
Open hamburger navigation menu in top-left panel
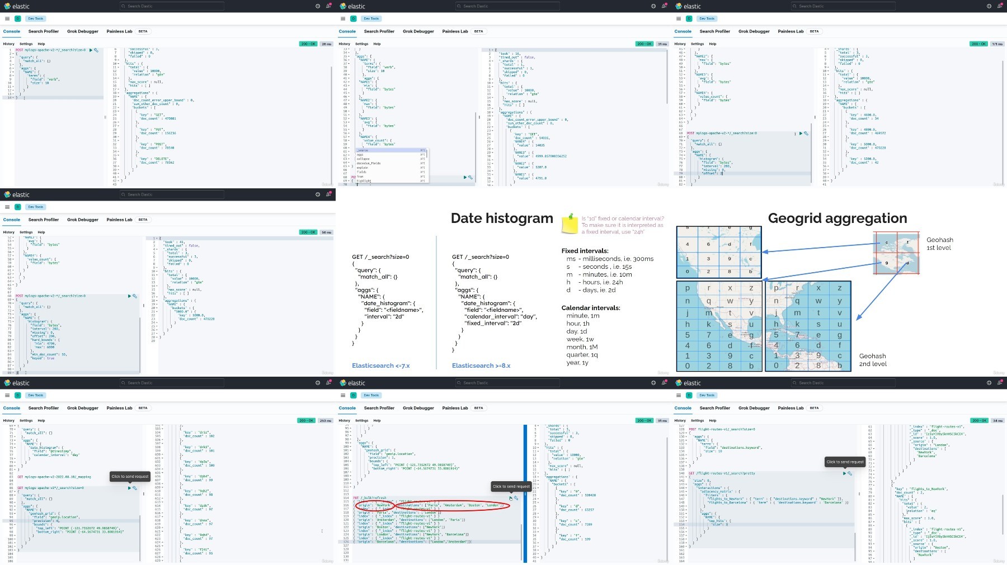7,18
